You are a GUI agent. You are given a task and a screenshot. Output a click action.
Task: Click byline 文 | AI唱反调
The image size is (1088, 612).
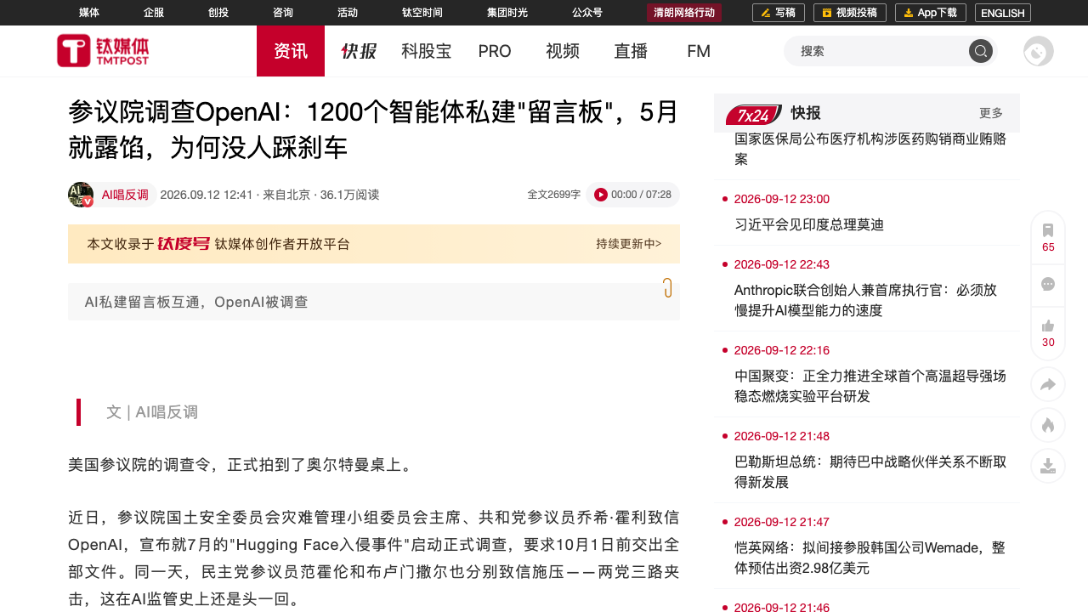coord(152,412)
